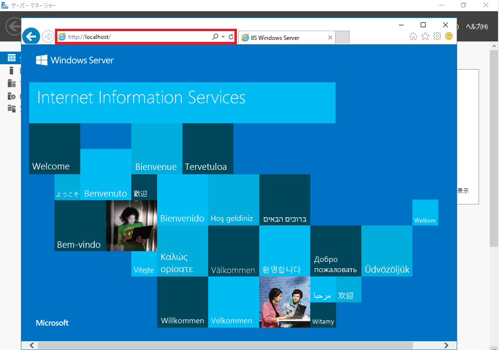Select the Server Manager dashboard sidebar icon
The height and width of the screenshot is (350, 499).
pos(12,58)
